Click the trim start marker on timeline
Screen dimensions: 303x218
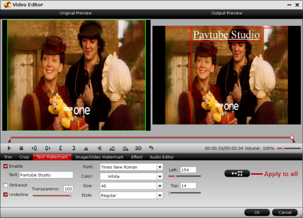pos(9,141)
